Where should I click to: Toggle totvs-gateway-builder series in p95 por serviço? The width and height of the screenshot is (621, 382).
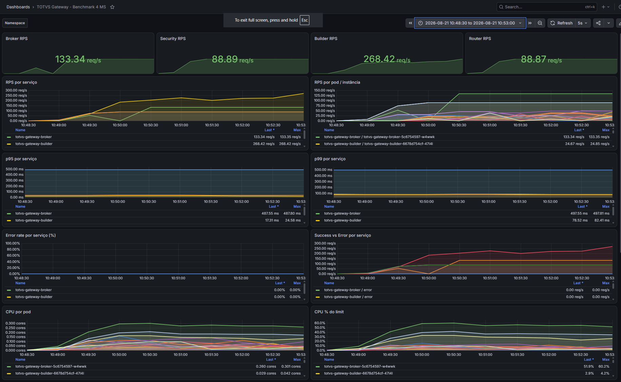coord(34,220)
